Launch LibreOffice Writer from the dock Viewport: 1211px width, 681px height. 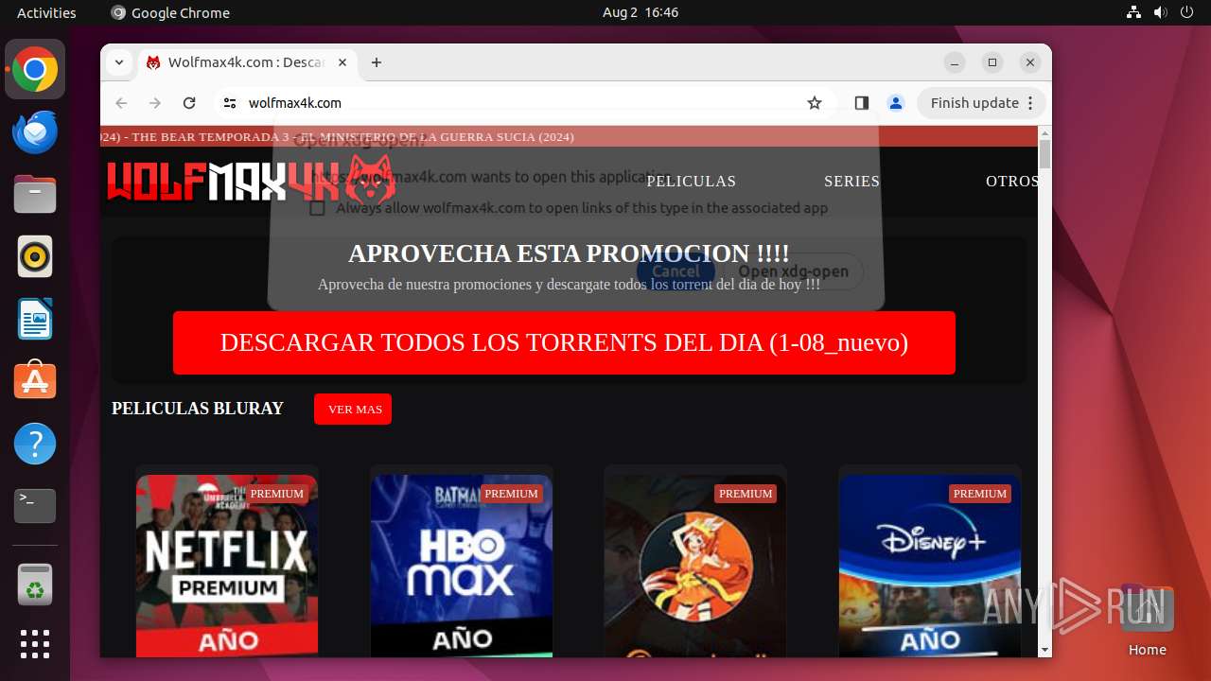pyautogui.click(x=35, y=319)
